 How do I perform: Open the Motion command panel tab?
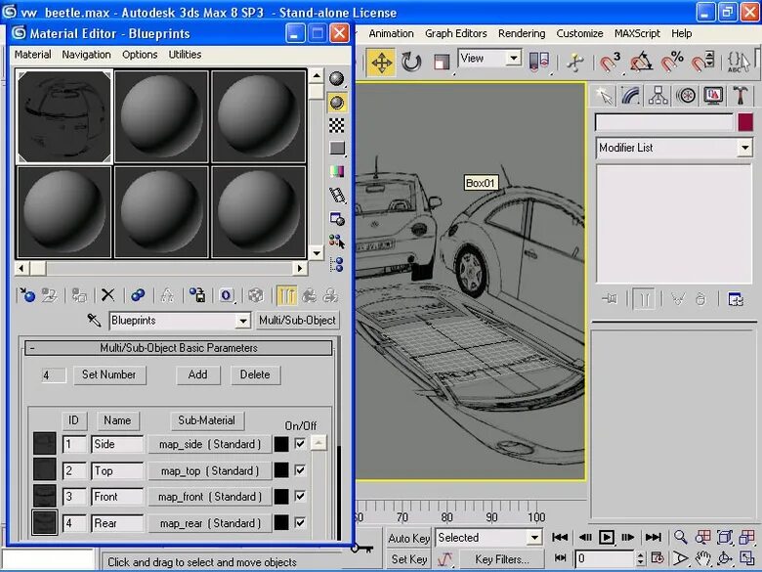[x=686, y=96]
